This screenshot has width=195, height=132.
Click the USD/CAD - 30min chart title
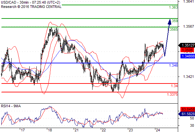click(31, 2)
